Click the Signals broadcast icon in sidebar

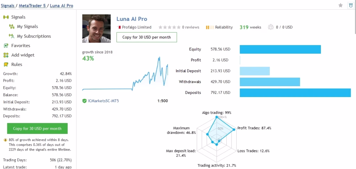pyautogui.click(x=6, y=17)
